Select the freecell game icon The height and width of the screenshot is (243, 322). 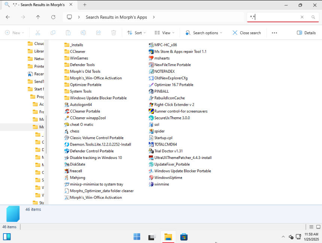(67, 171)
